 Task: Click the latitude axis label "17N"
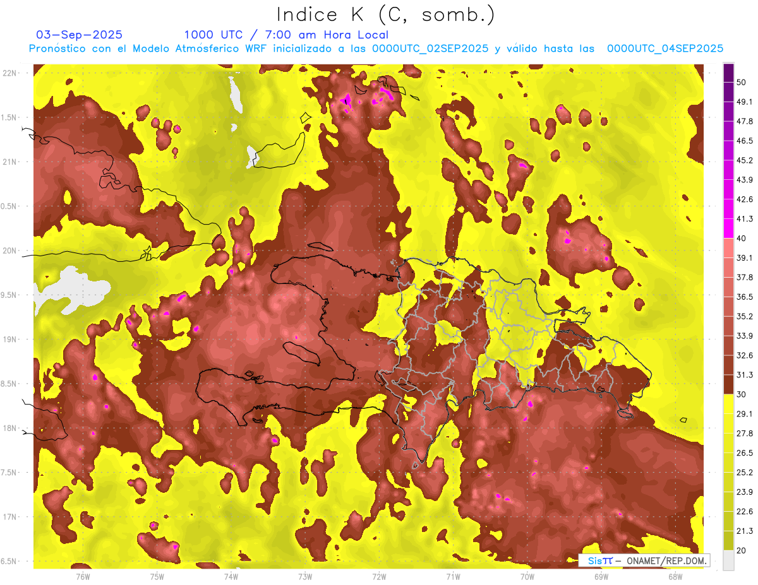(x=9, y=517)
